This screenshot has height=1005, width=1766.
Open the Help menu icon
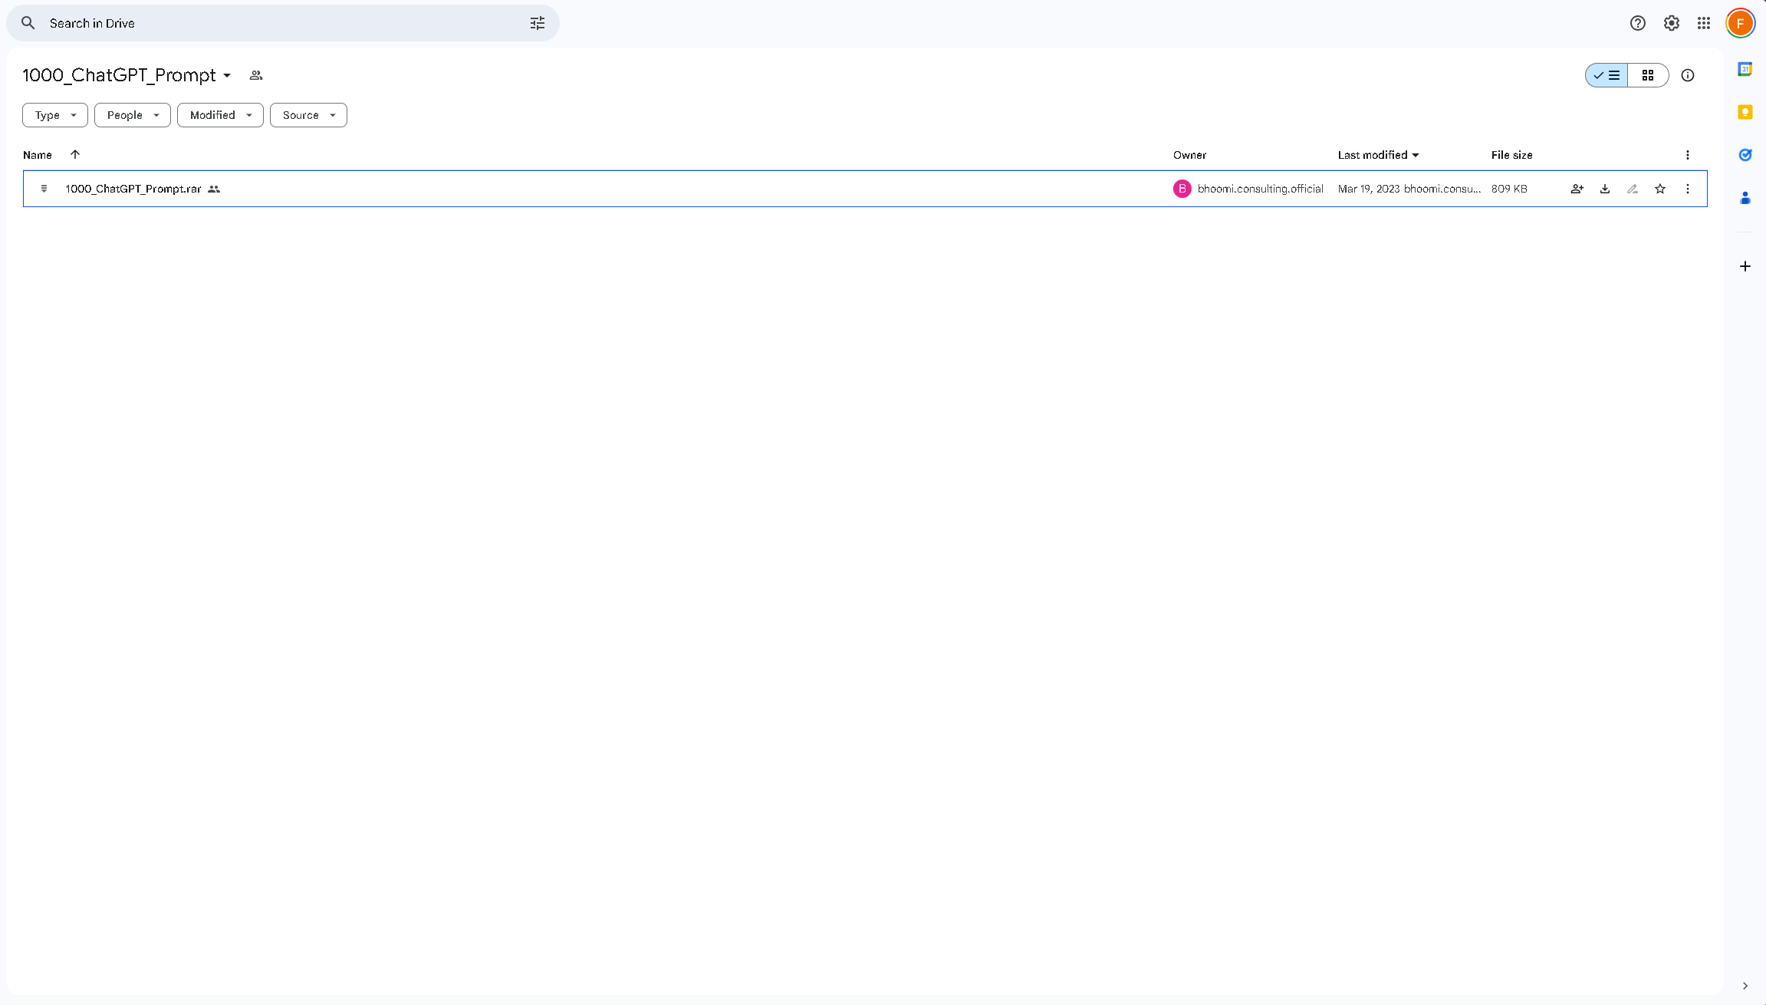(1638, 23)
